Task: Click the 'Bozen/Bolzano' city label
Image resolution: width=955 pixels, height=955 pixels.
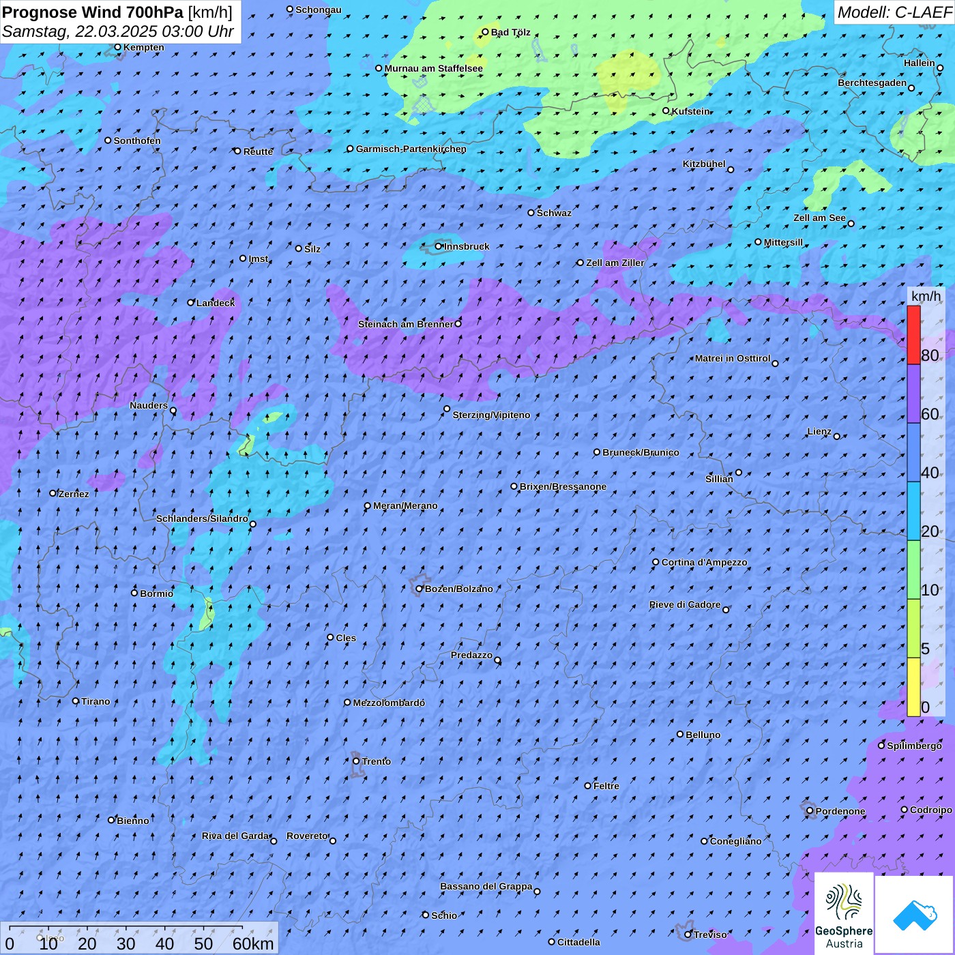Action: coord(459,589)
